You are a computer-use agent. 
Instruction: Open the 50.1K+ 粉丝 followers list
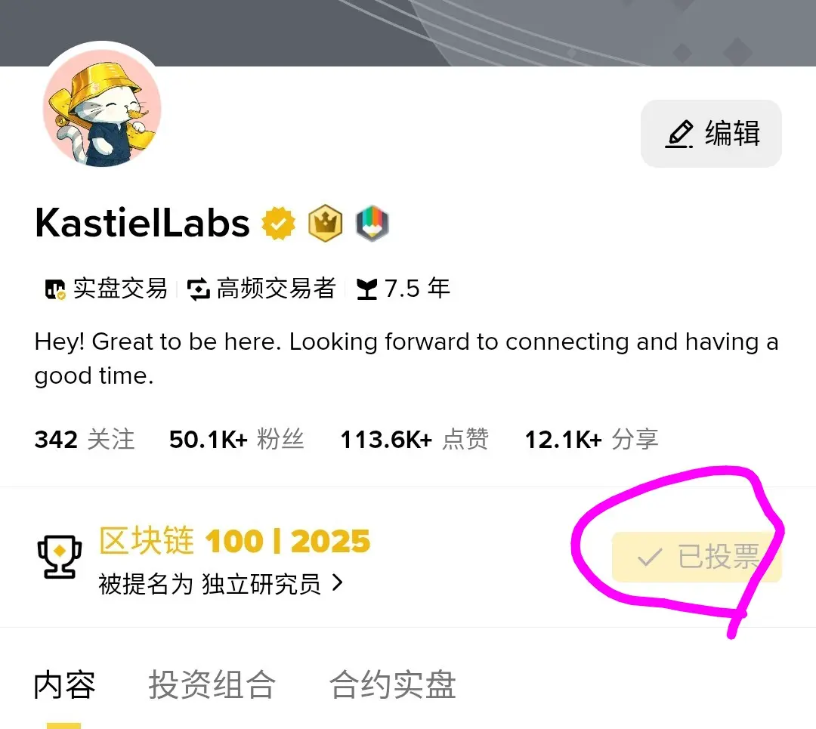(x=236, y=439)
